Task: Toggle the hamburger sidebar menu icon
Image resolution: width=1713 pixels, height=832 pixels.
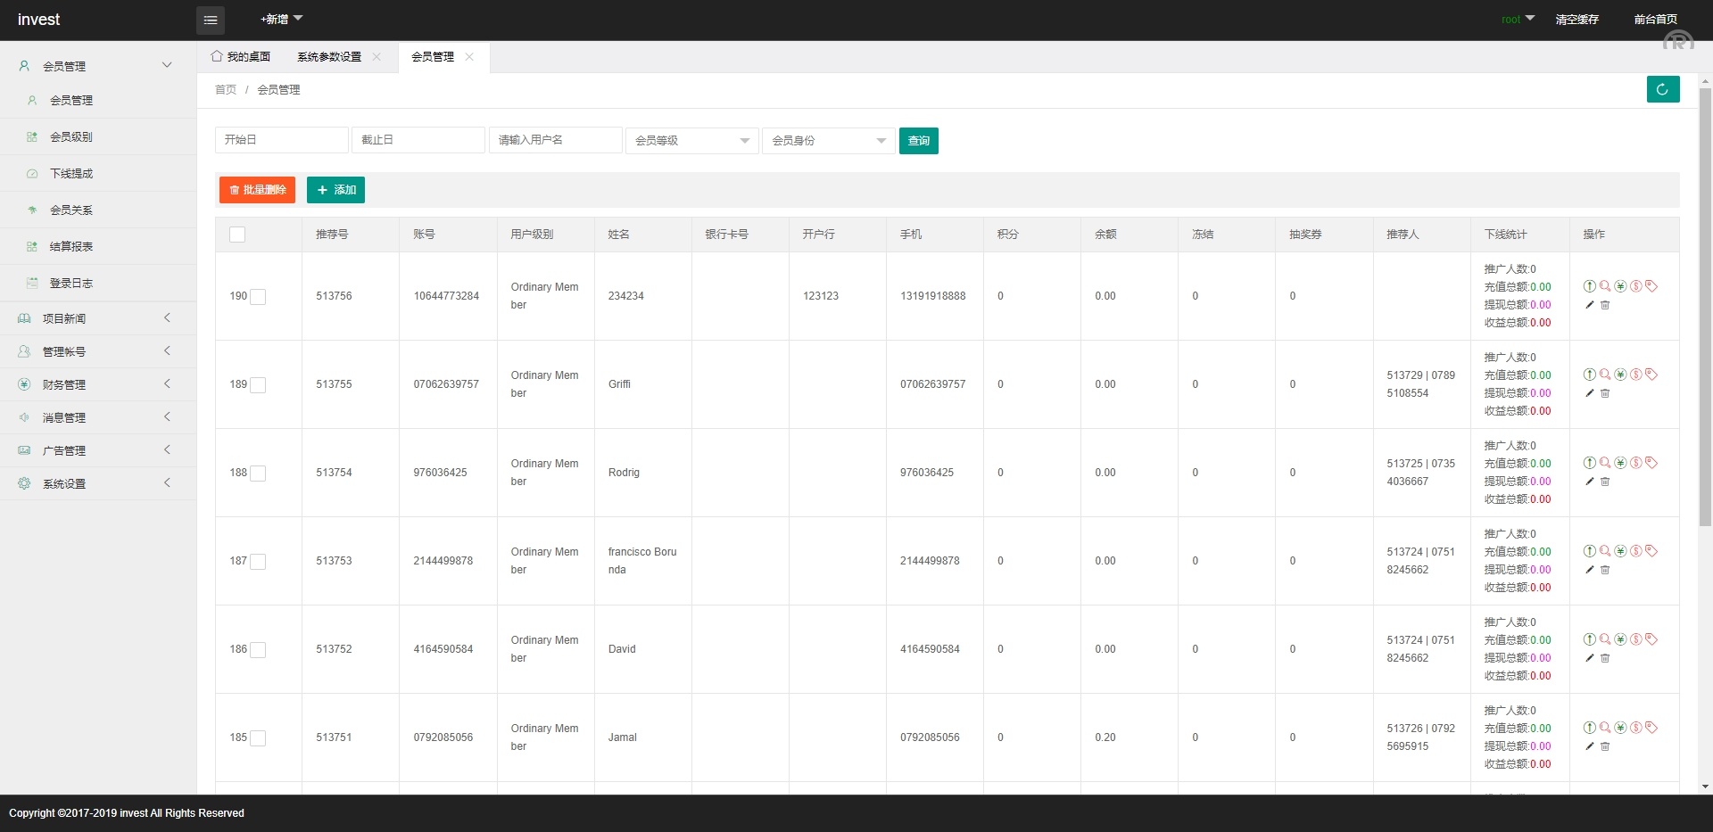Action: pos(211,20)
